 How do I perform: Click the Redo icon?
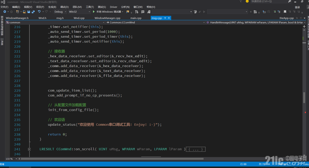click(47, 12)
